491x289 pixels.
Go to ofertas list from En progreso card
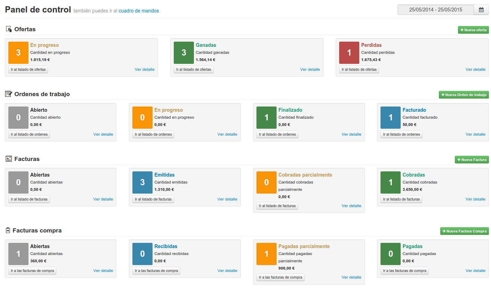coord(28,69)
